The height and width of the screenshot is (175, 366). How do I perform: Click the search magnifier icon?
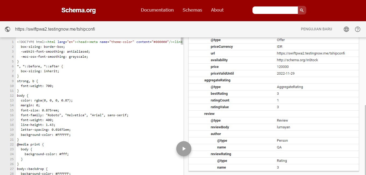coord(302,10)
